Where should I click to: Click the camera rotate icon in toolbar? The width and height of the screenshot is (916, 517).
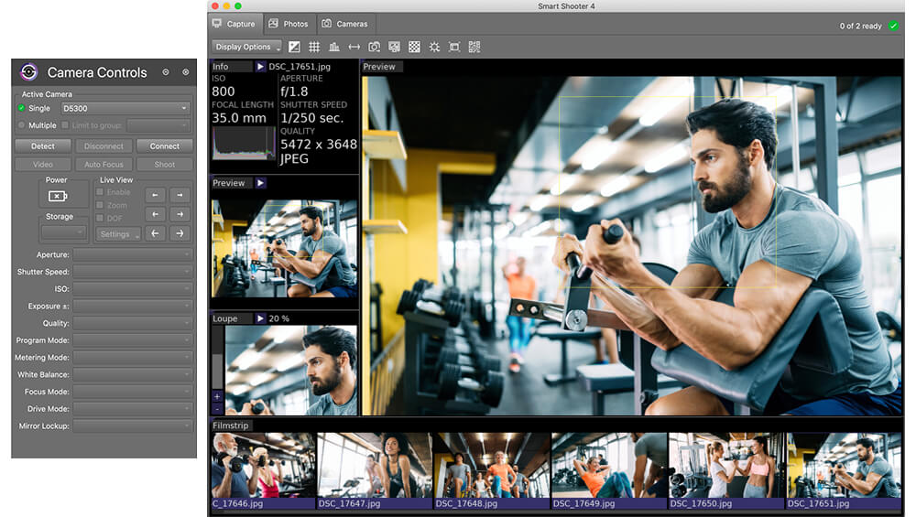[374, 47]
